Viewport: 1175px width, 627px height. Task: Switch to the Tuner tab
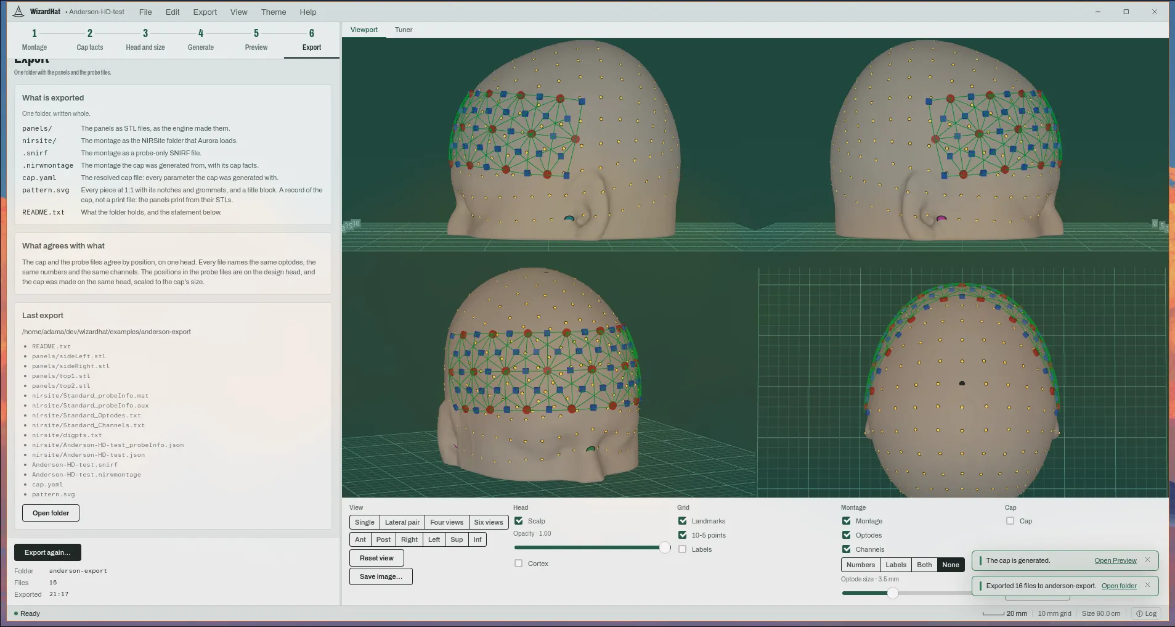pos(404,30)
